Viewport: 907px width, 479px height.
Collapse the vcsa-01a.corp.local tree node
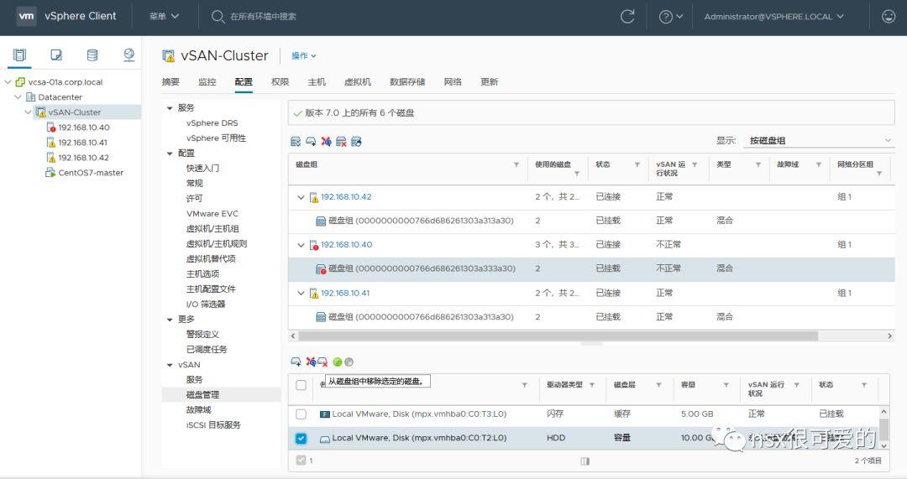pos(8,82)
